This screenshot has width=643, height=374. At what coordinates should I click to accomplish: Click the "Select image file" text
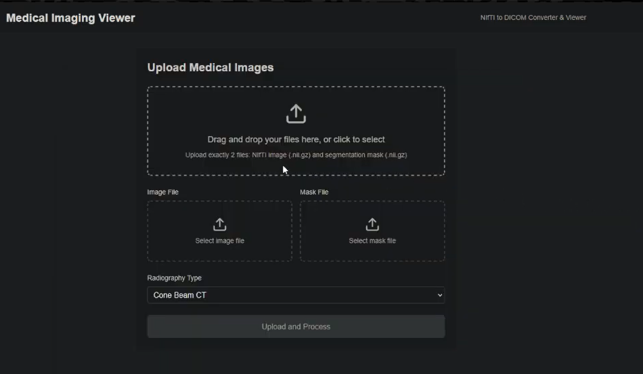[x=219, y=240]
